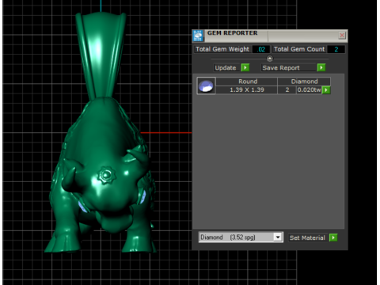Click the GEM REPORTER title bar
Viewport: 380px width, 285px height.
[271, 36]
